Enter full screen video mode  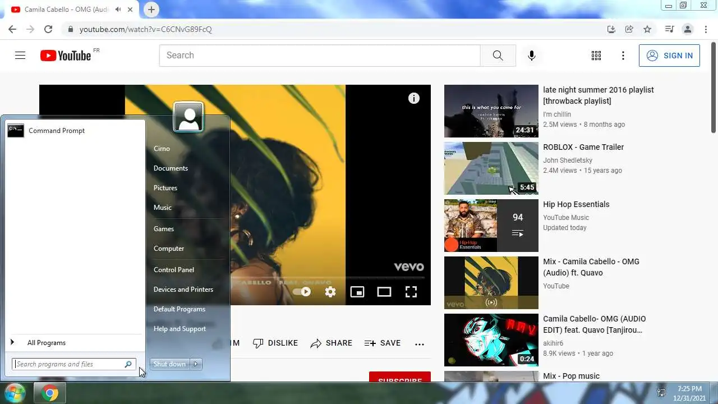[x=411, y=292]
